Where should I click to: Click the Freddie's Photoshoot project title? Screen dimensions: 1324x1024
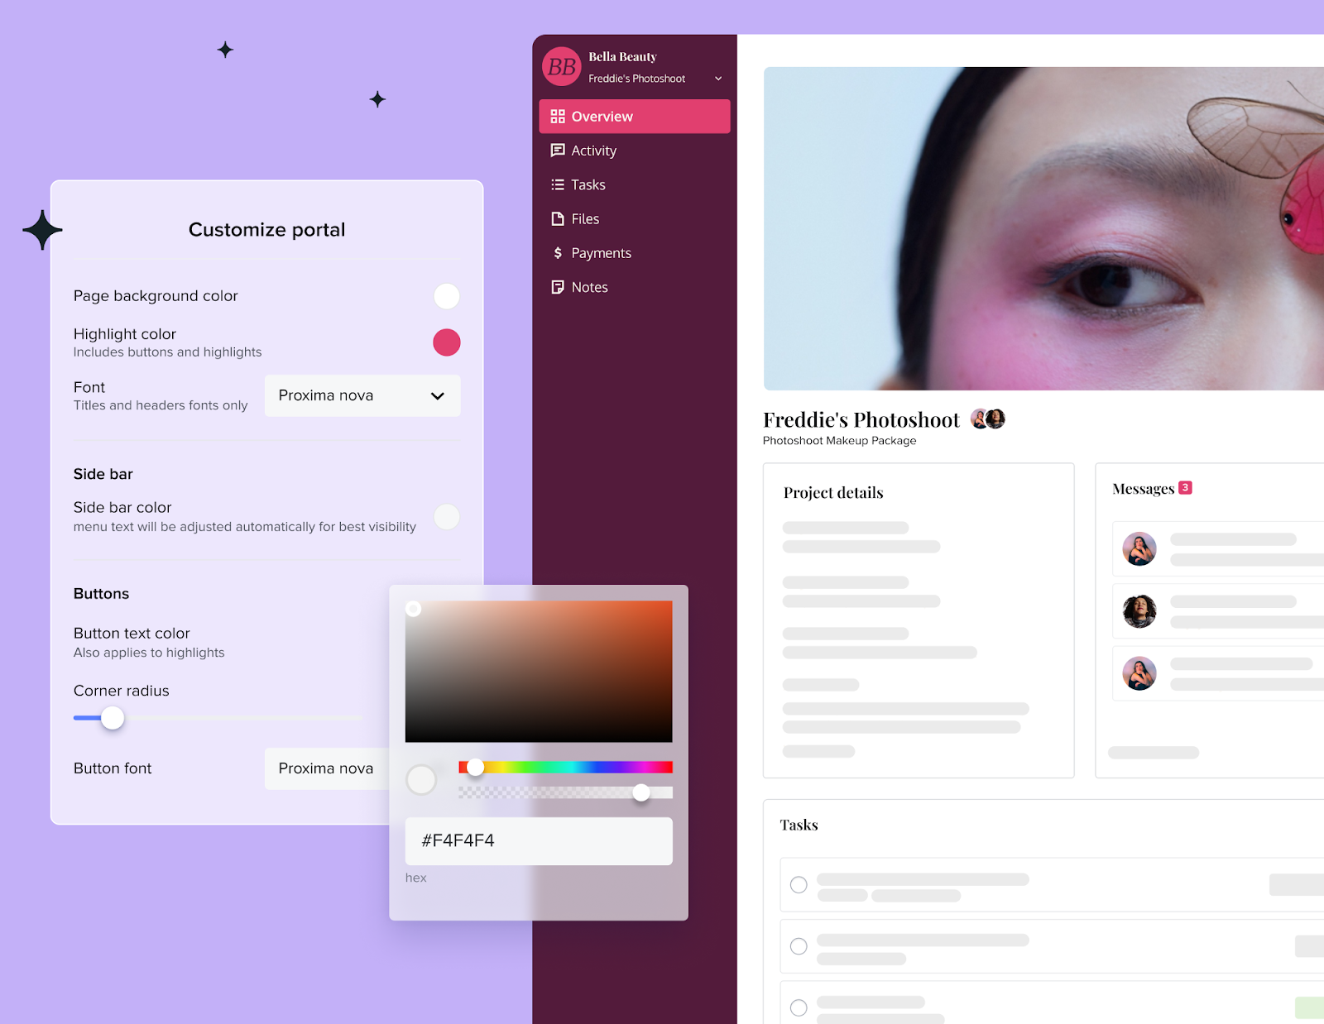pyautogui.click(x=861, y=420)
